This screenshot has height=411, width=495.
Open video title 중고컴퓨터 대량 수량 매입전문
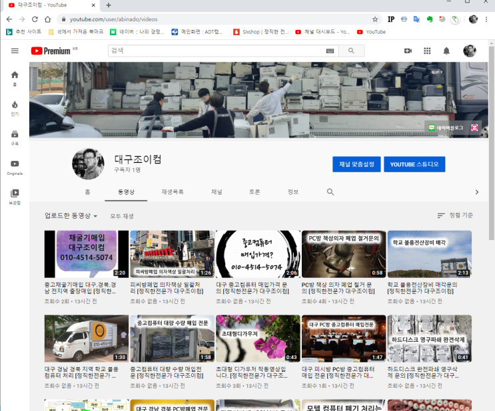tap(167, 372)
